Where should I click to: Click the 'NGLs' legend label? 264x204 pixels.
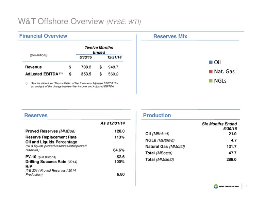pos(220,81)
